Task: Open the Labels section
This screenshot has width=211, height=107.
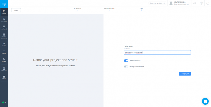Action: pos(4,60)
